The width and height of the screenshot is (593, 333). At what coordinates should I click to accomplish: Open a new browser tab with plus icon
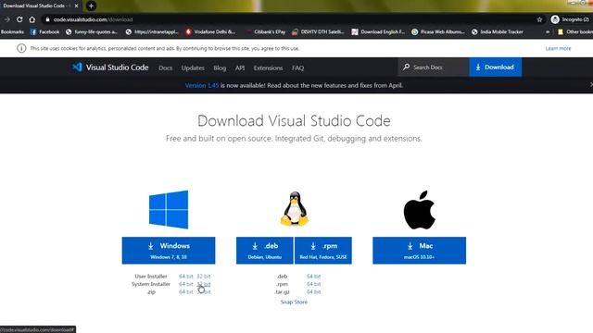pyautogui.click(x=91, y=6)
